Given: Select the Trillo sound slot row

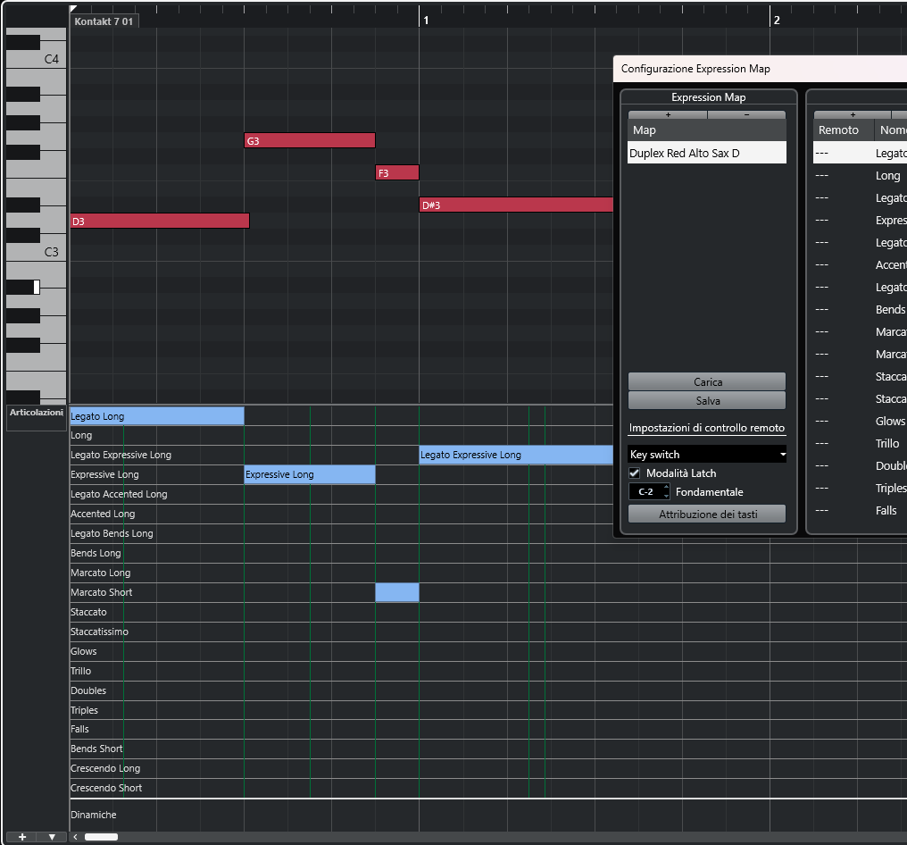Looking at the screenshot, I should pyautogui.click(x=861, y=443).
